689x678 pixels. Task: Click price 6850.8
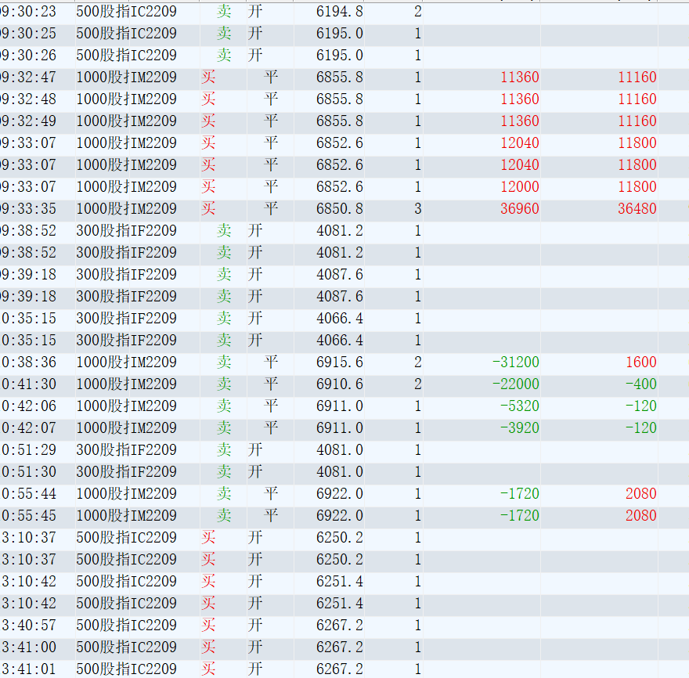coord(340,209)
